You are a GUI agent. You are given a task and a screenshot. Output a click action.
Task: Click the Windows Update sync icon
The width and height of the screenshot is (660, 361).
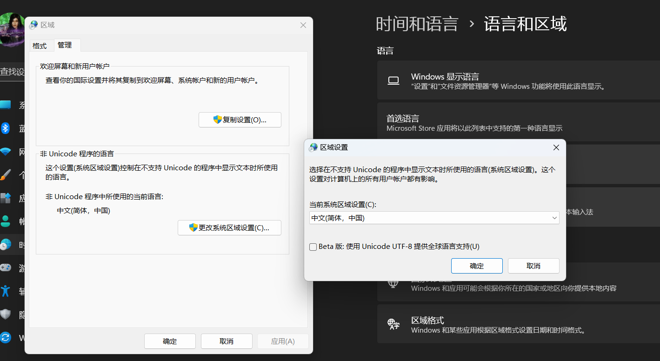coord(5,338)
